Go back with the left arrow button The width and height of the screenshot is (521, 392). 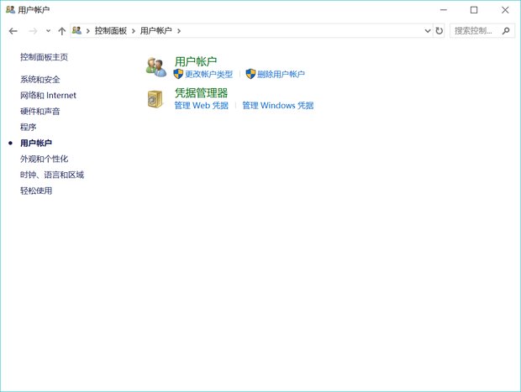(13, 31)
